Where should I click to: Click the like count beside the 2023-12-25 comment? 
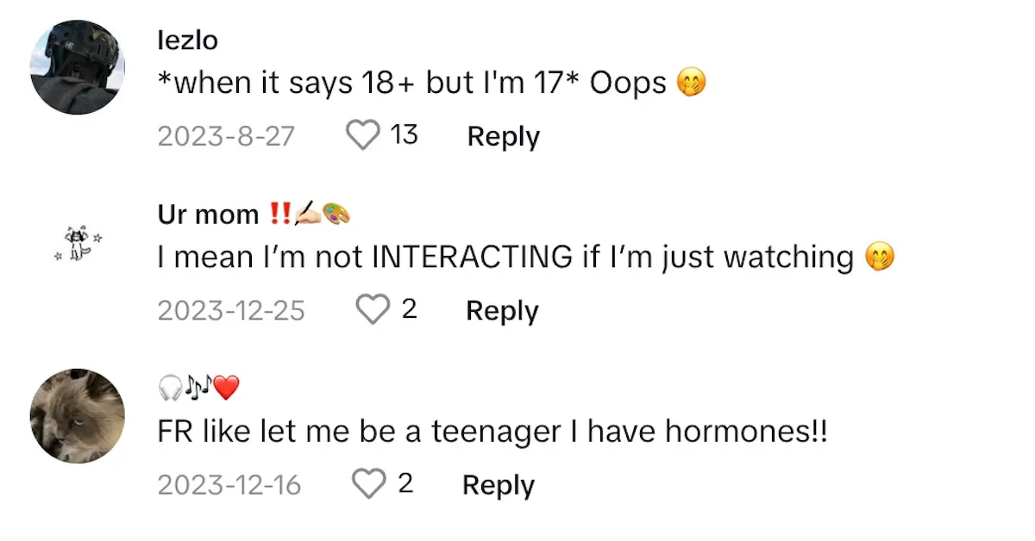point(409,309)
